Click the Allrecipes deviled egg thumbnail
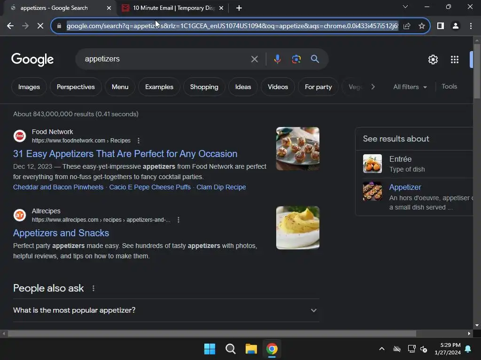Image resolution: width=481 pixels, height=360 pixels. (297, 228)
